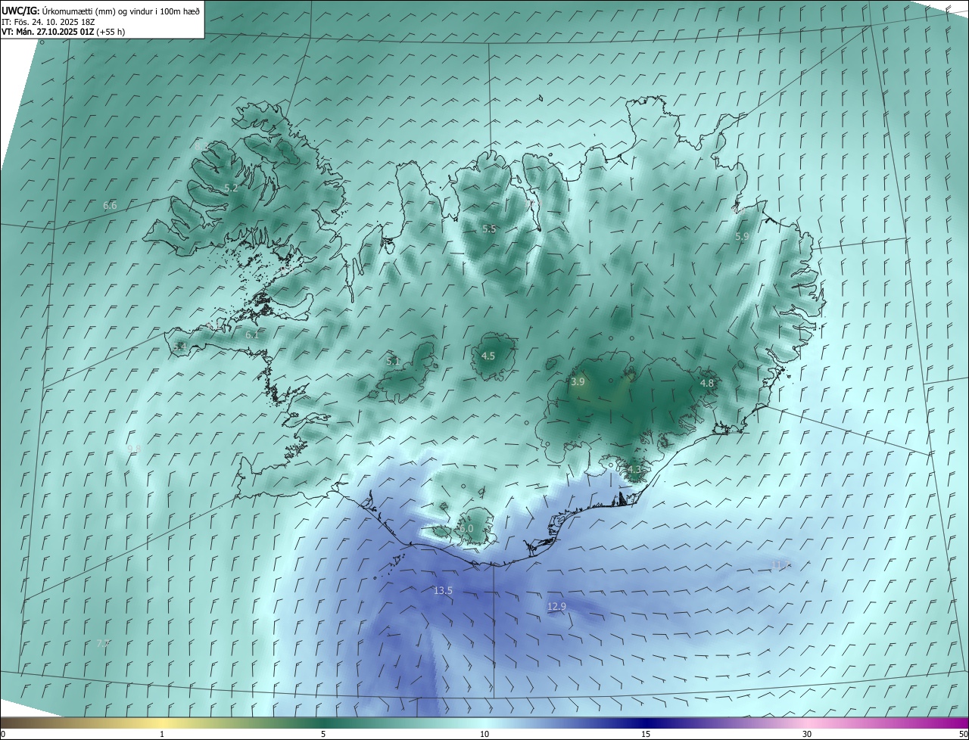Select the 11.7 value over the southeast sea
This screenshot has width=969, height=740.
coord(780,564)
